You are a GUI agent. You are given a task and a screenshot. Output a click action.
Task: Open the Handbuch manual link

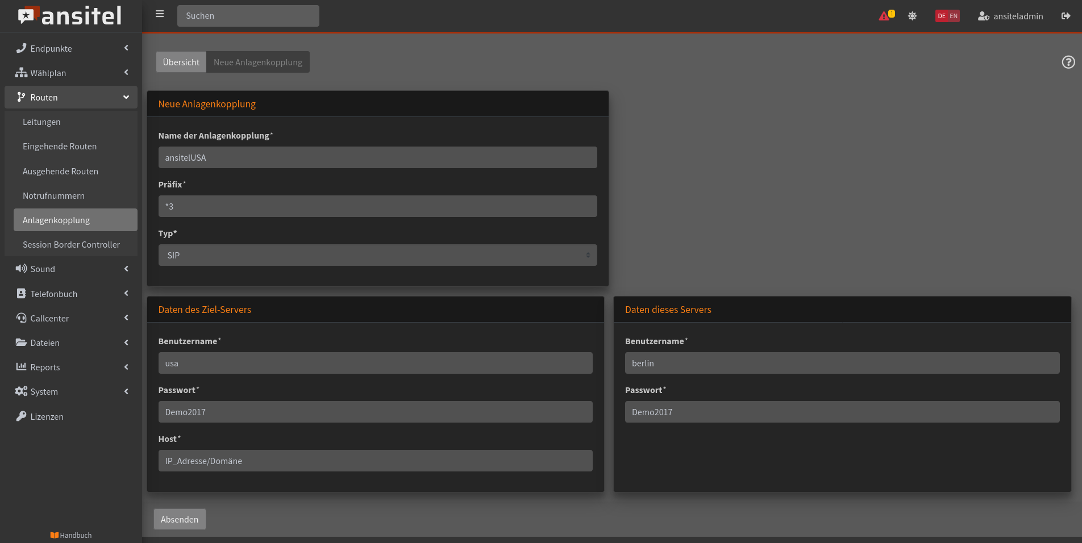pos(71,535)
